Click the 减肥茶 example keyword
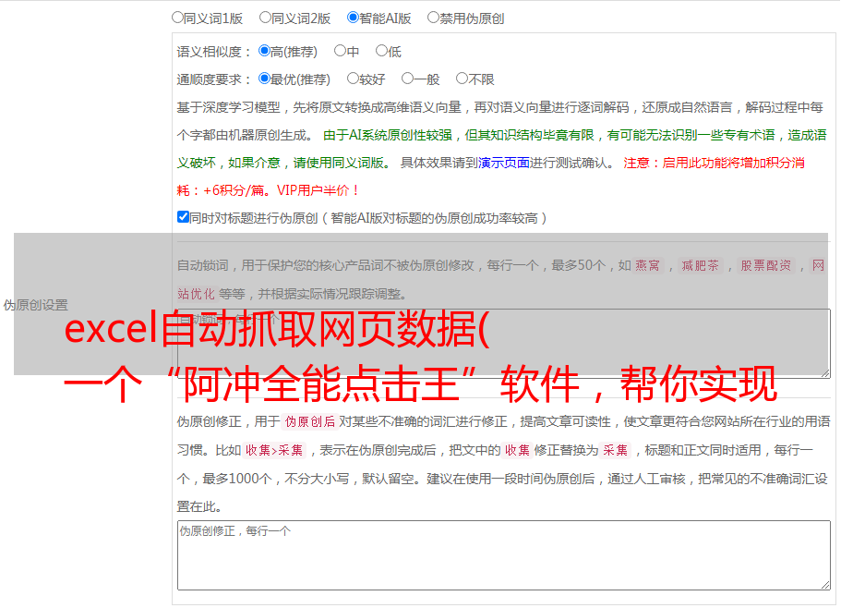841x608 pixels. point(701,265)
